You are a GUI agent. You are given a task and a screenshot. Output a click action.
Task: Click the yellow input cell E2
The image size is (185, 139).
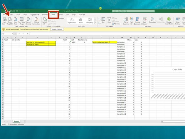click(52, 42)
